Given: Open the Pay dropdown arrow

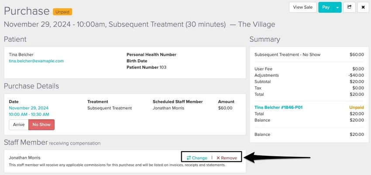Looking at the screenshot, I should click(x=337, y=7).
